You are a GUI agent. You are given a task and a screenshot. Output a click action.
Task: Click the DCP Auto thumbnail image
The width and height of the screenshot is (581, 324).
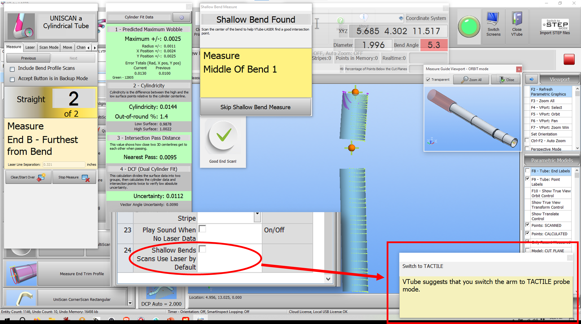pyautogui.click(x=162, y=293)
